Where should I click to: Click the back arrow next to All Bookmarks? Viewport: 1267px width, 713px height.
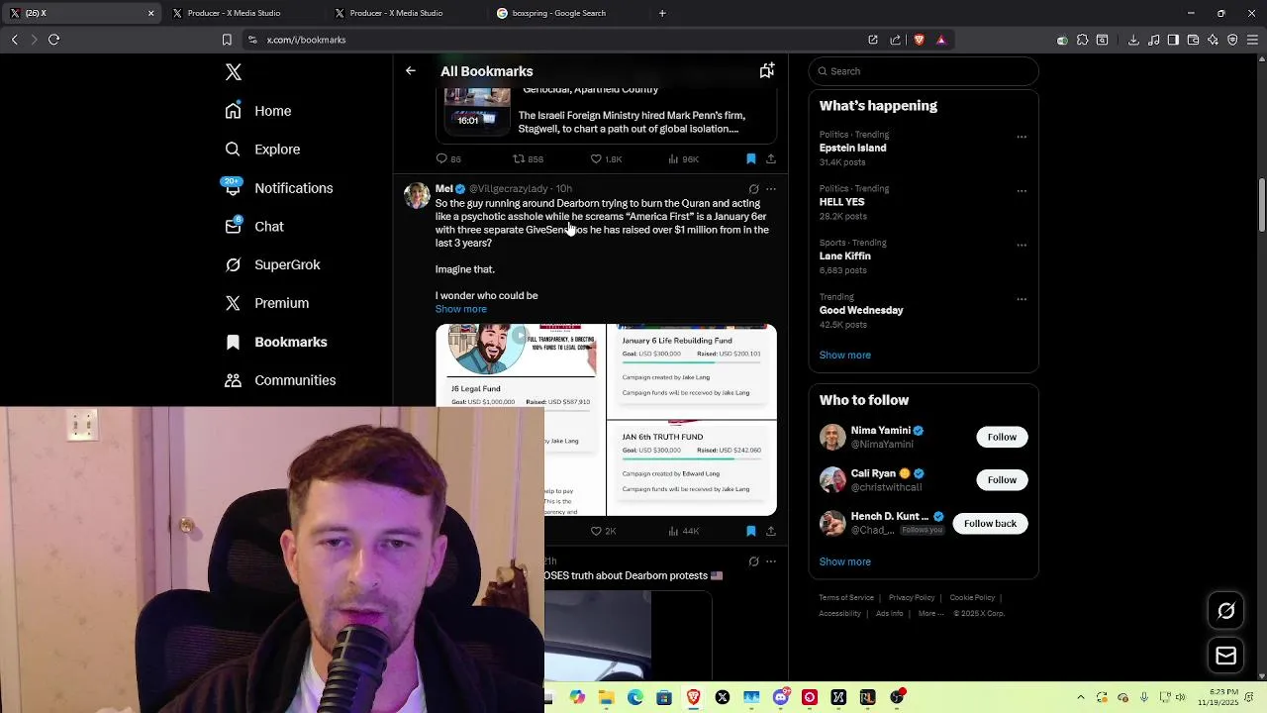(x=411, y=71)
